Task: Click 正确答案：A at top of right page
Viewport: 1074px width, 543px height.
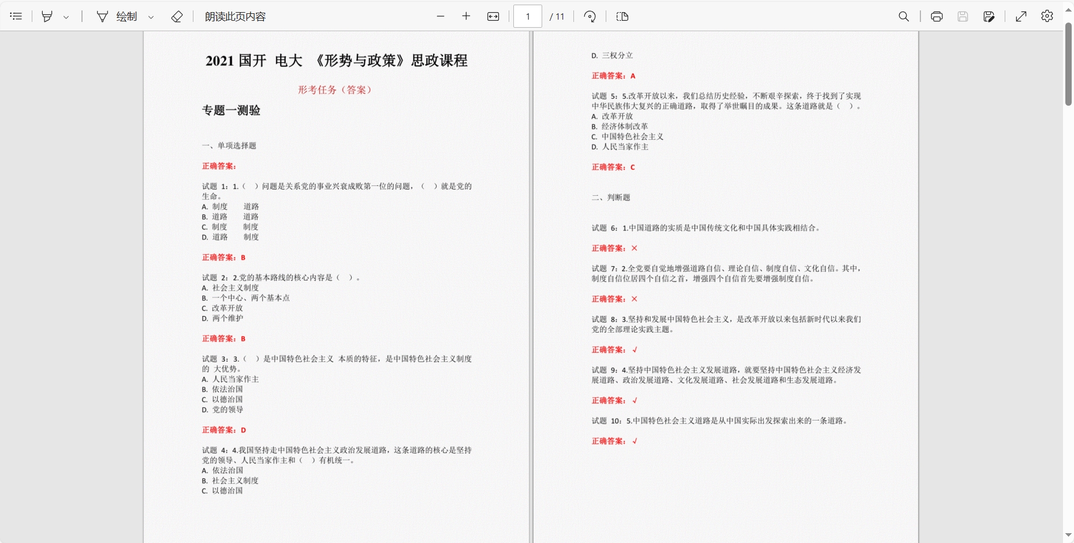Action: (x=613, y=76)
